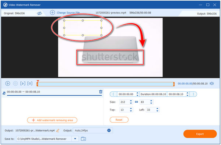Increase the start time with the up arrow

[137, 93]
